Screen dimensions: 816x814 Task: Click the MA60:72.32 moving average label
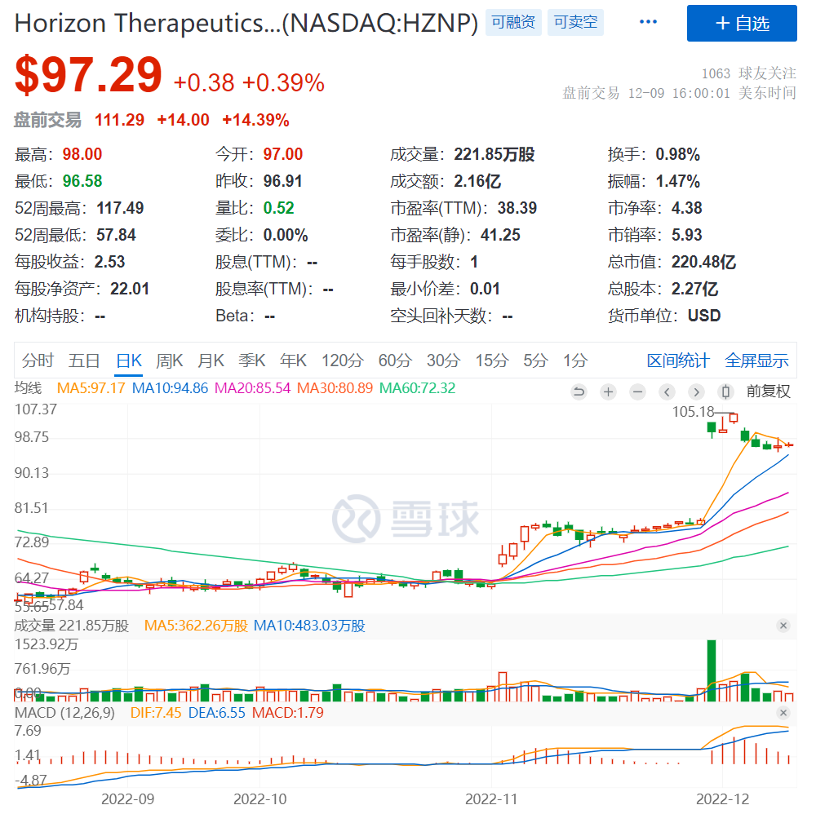coord(417,388)
